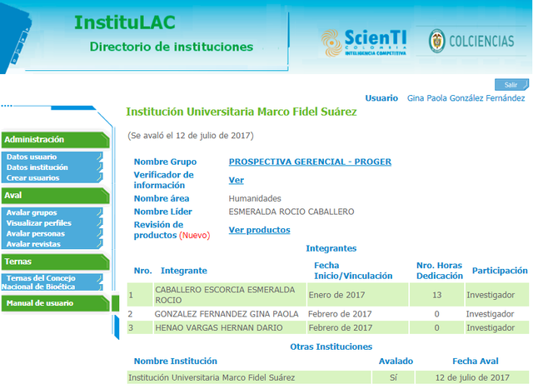Click Directorio de instituciones subtitle
Screen dimensions: 533x389
point(172,47)
